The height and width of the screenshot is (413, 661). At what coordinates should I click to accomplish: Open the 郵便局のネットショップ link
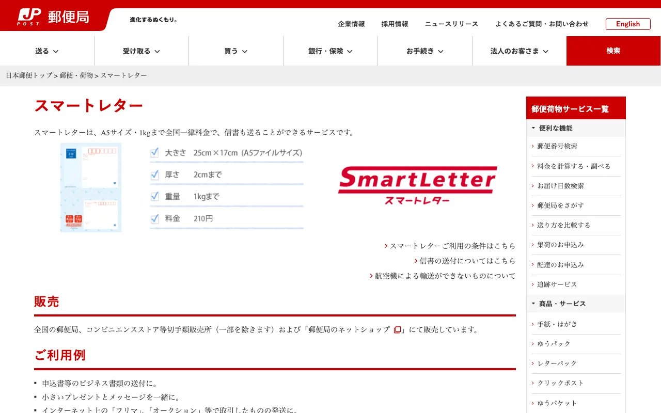coord(349,330)
